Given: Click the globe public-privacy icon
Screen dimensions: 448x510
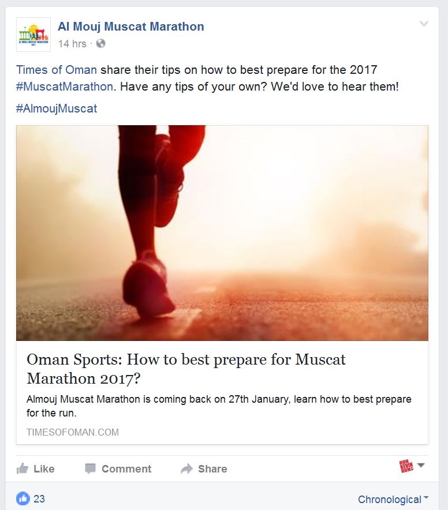Looking at the screenshot, I should (x=101, y=43).
